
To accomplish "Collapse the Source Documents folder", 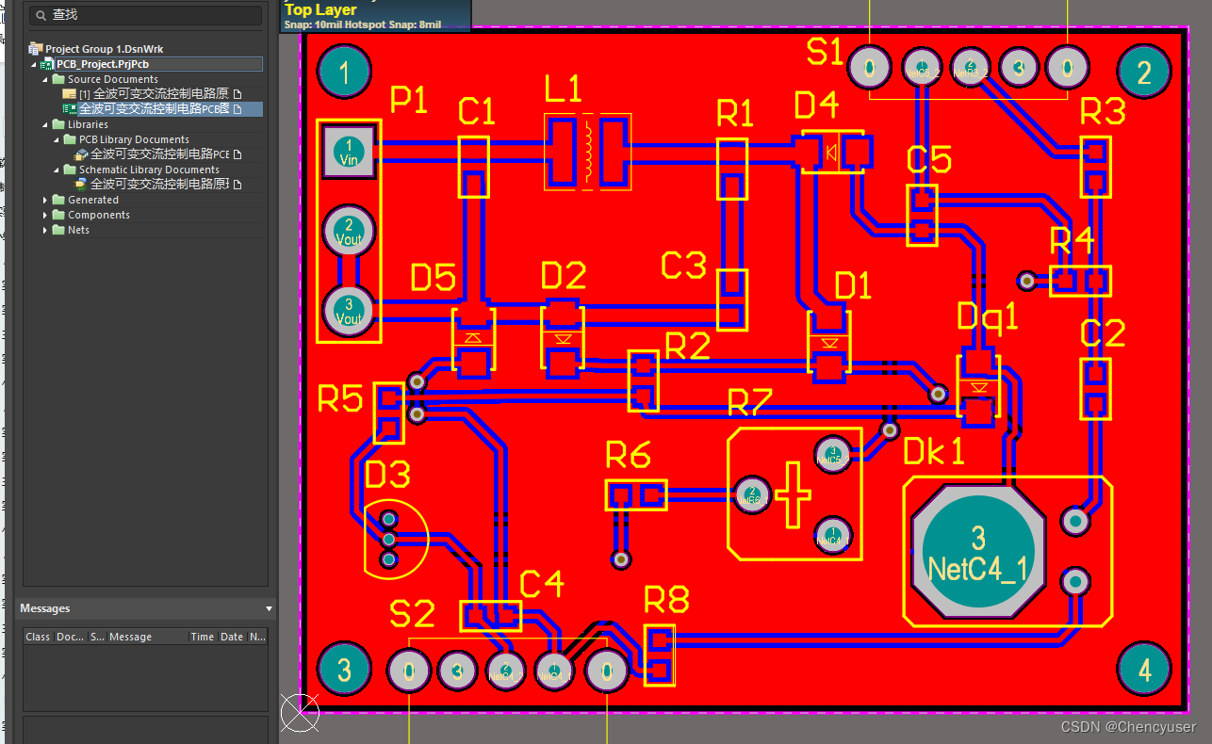I will tap(44, 79).
